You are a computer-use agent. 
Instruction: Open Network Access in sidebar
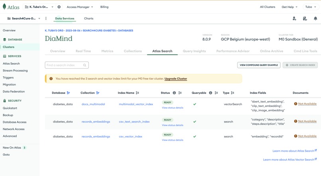pos(14,129)
